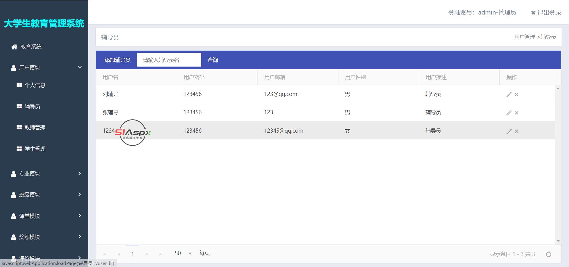Open 个人信息 in the sidebar
Screen dimensions: 569x267
click(x=35, y=85)
